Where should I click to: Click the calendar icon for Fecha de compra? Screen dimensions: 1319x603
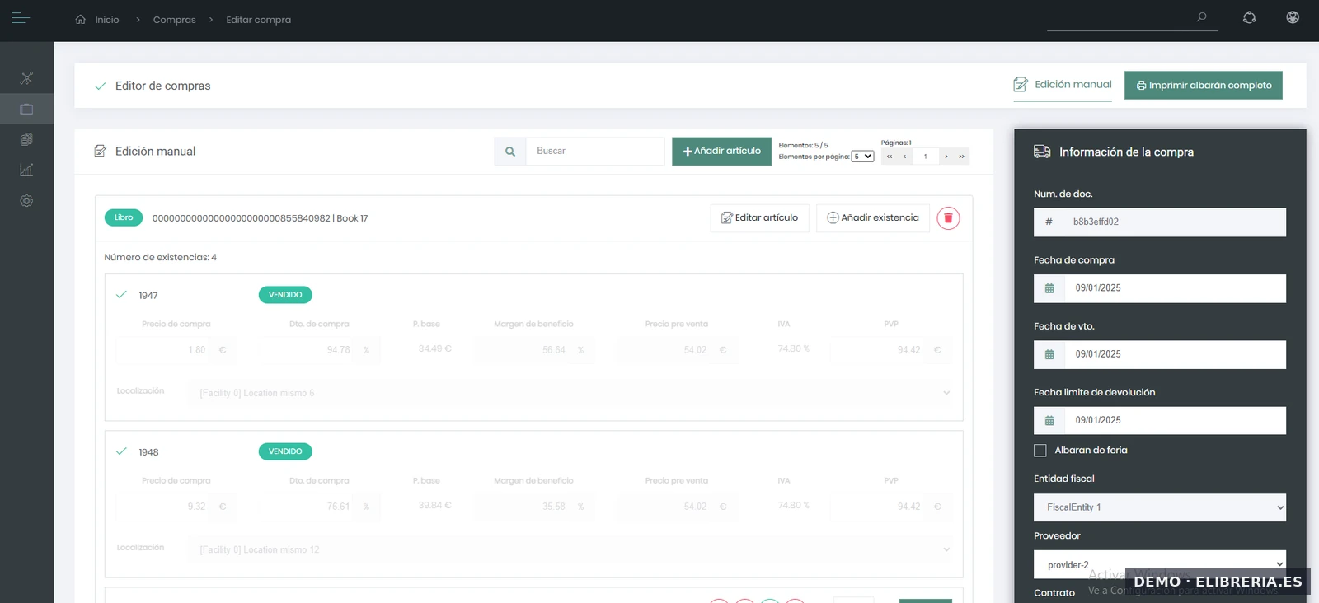pyautogui.click(x=1049, y=288)
